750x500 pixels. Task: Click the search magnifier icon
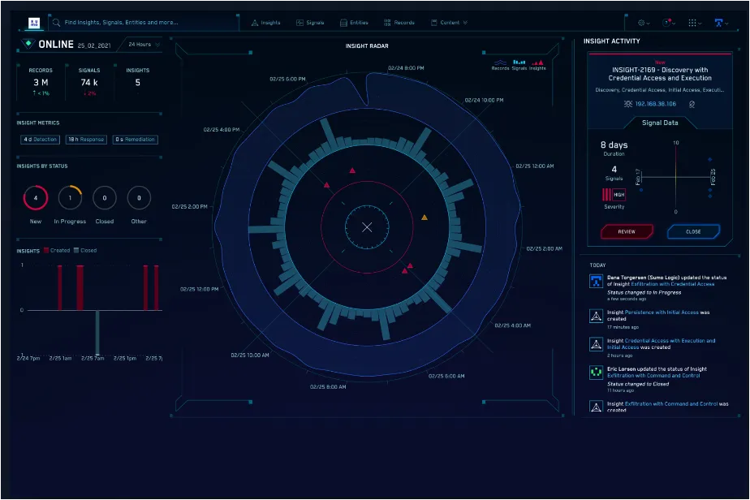point(56,23)
